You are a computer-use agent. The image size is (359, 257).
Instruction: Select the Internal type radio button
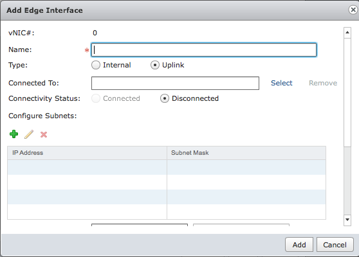click(x=96, y=65)
